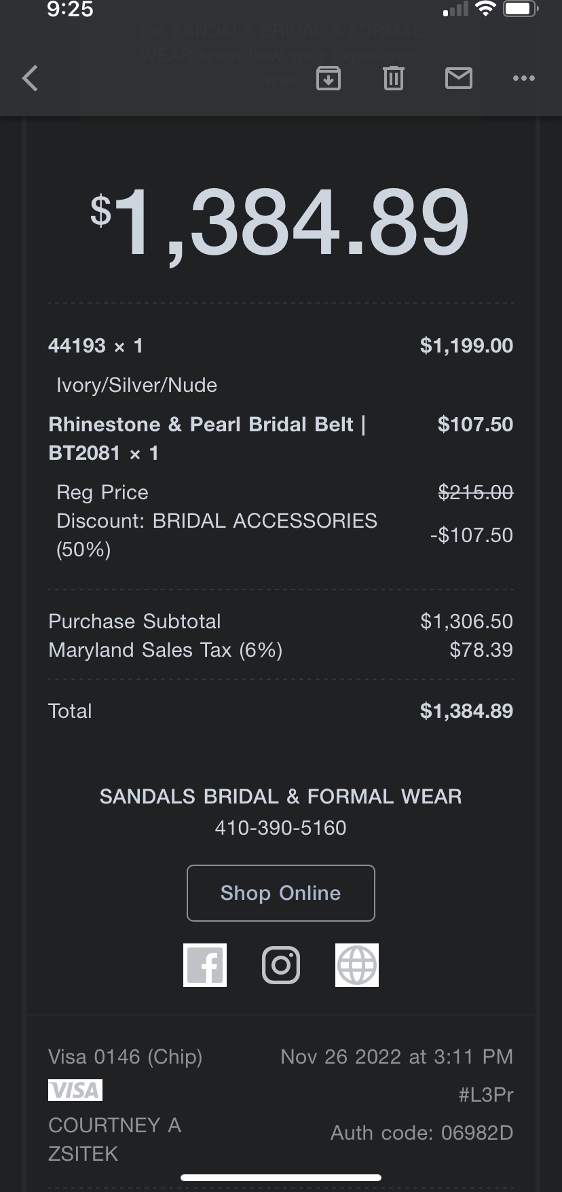The image size is (562, 1192).
Task: Mark email as unread with envelope icon
Action: pyautogui.click(x=459, y=78)
